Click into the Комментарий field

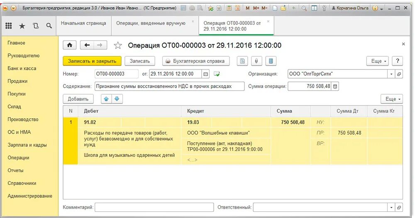[154, 207]
